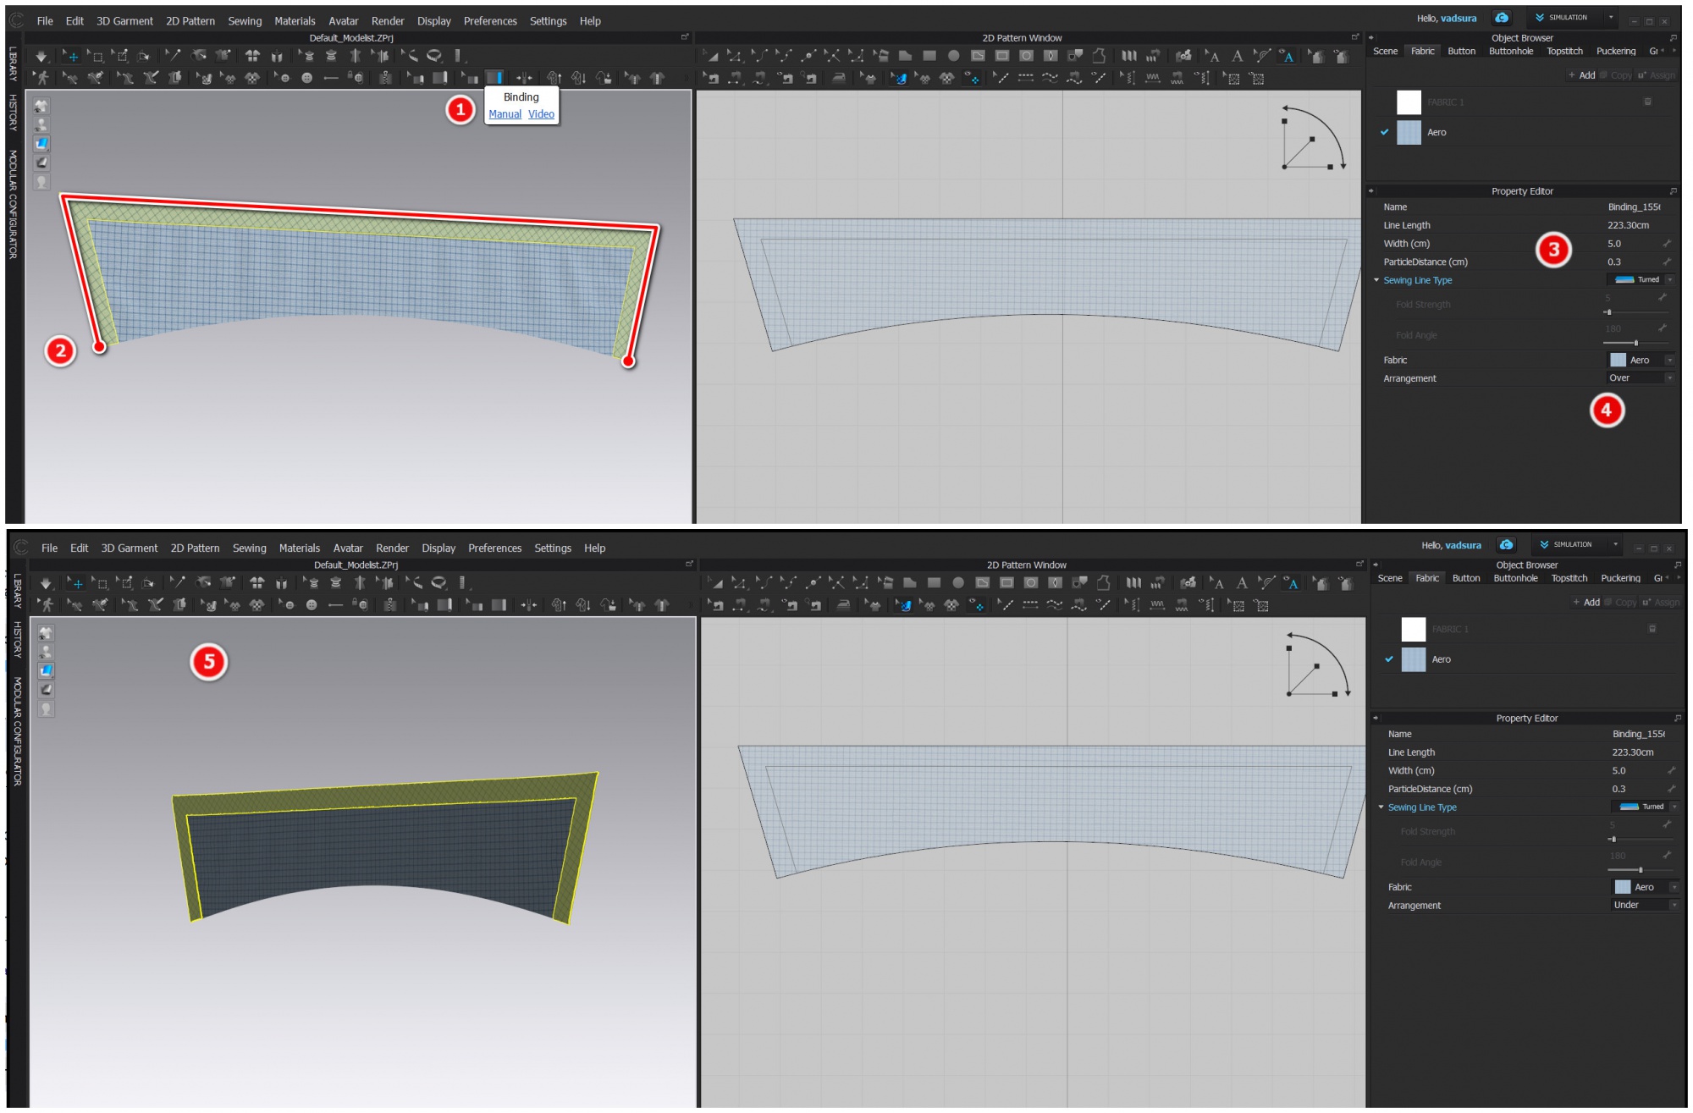Pick the tape Measure icon in upper 3D toolbar
Viewport: 1693px width, 1113px height.
click(434, 56)
